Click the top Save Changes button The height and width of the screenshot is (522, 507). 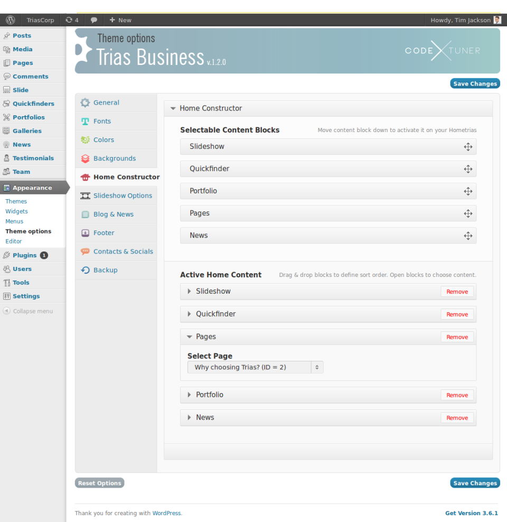point(475,83)
